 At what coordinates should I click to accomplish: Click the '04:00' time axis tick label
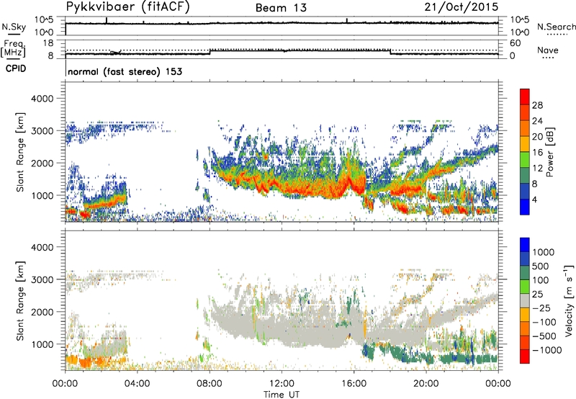[x=137, y=384]
